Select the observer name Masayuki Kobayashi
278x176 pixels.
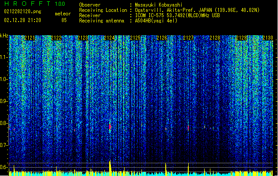pos(159,5)
